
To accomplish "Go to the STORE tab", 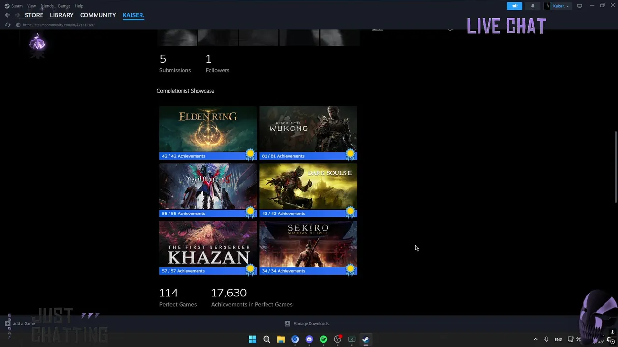I will point(34,15).
